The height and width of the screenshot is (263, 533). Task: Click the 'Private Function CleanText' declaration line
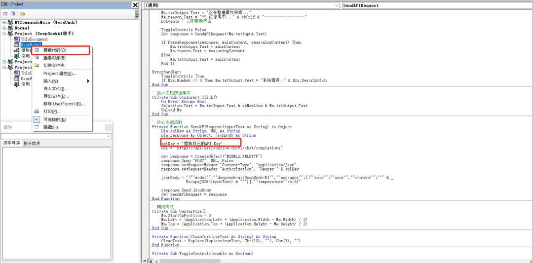(x=214, y=236)
